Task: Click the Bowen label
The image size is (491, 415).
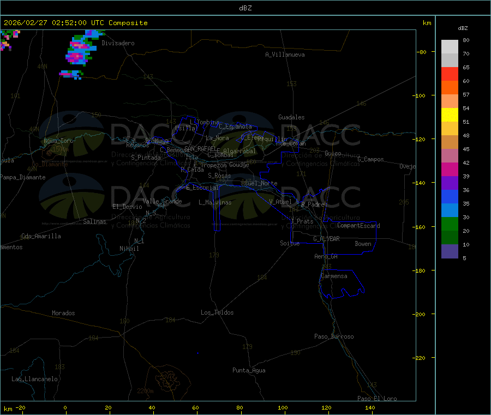Action: point(363,244)
